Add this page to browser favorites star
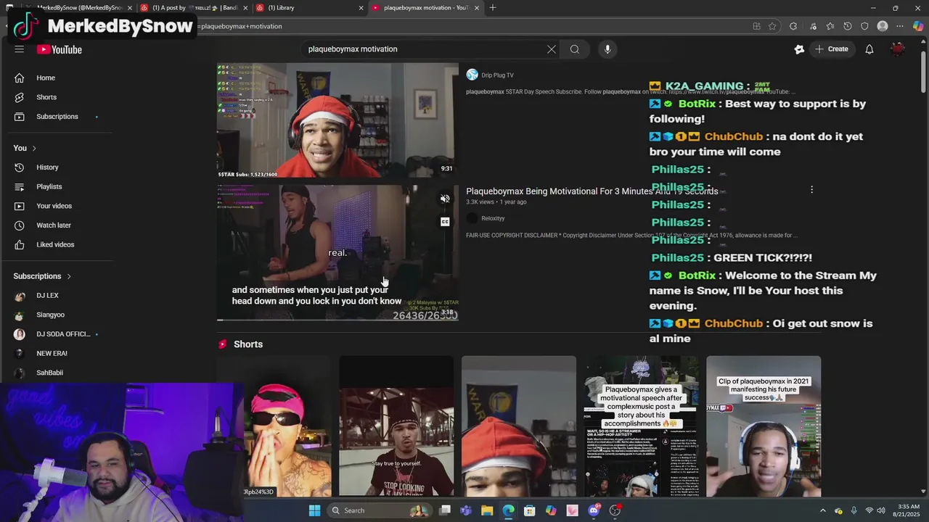The width and height of the screenshot is (929, 522). [772, 26]
